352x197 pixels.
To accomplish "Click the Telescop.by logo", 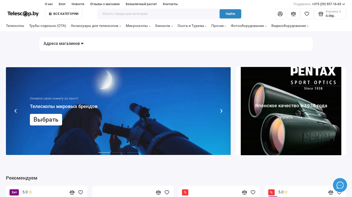I will [x=23, y=14].
